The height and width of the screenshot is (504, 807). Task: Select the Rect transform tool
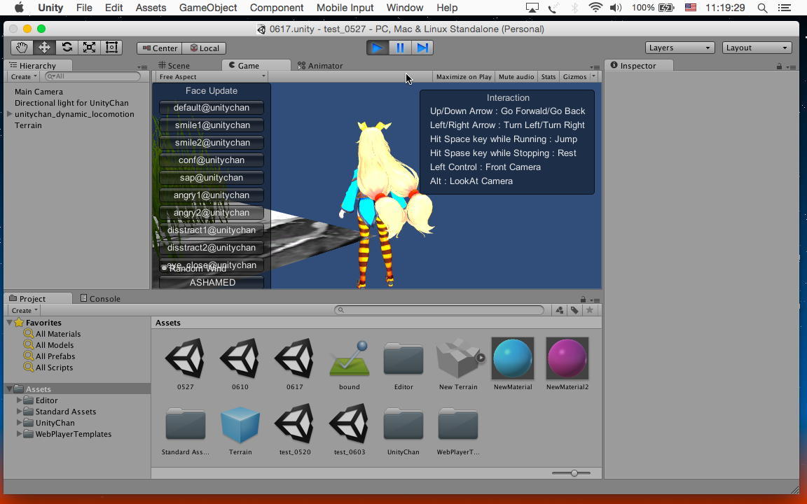click(111, 48)
